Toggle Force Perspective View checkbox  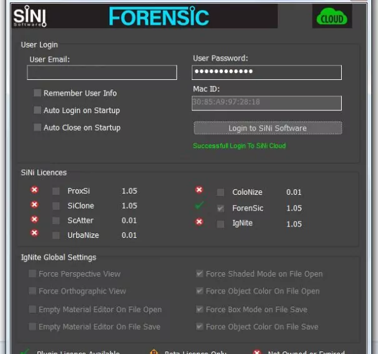pos(32,274)
